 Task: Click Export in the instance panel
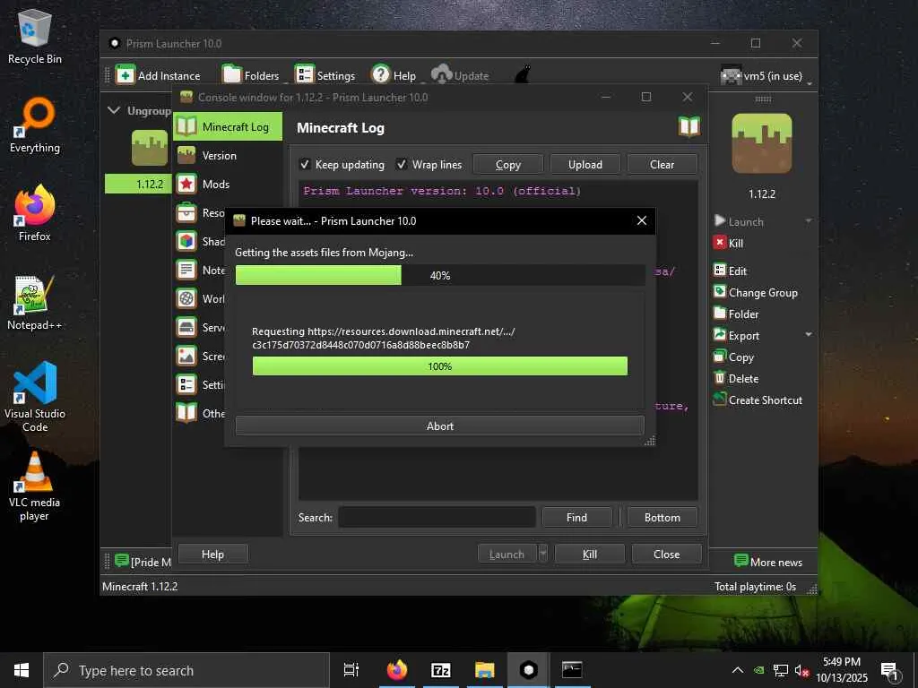737,336
